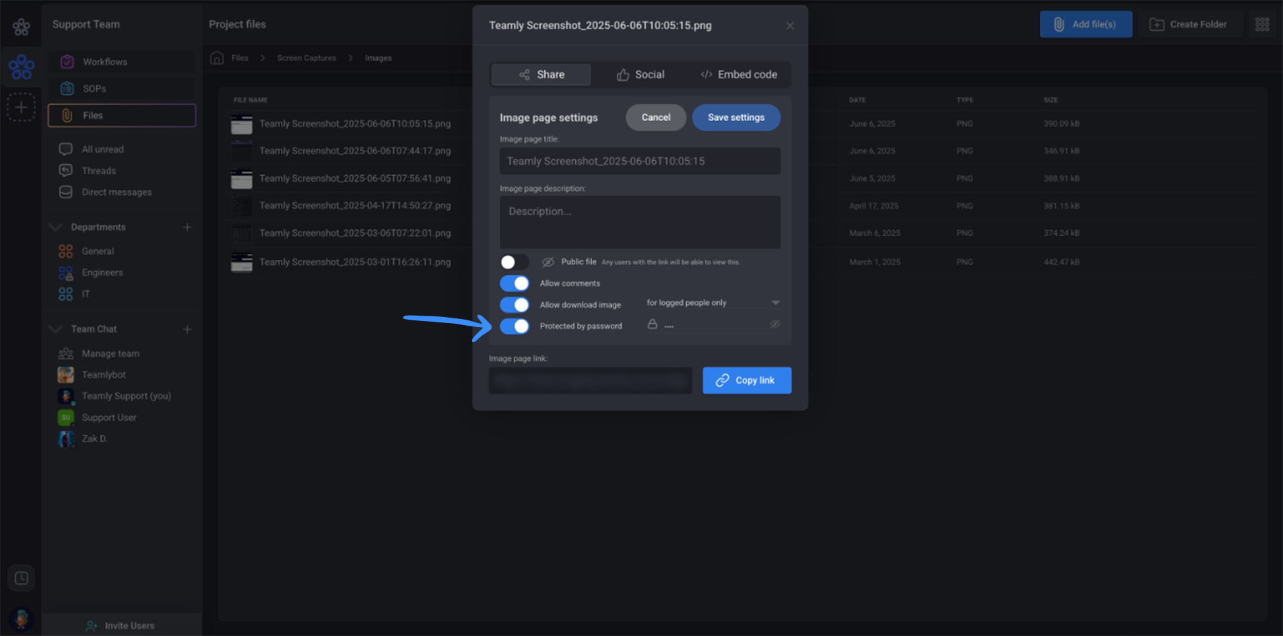
Task: Open chat with Support User
Action: [x=109, y=418]
